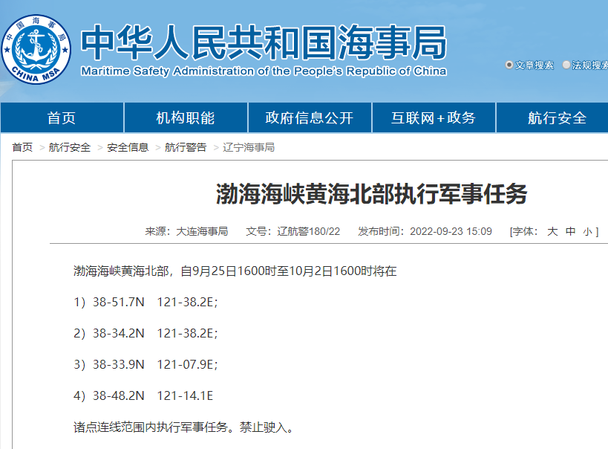Open 安全信息 breadcrumb link
This screenshot has height=449, width=608.
(x=128, y=147)
